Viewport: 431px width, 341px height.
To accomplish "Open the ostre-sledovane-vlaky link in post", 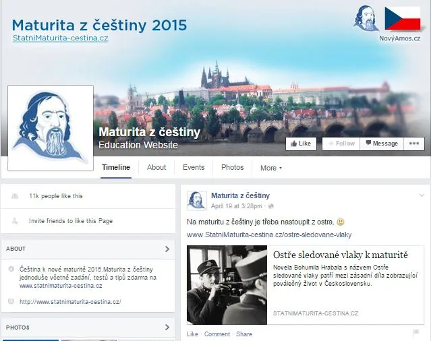I will [269, 235].
